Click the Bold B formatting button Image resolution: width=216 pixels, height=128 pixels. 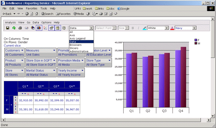(133, 28)
